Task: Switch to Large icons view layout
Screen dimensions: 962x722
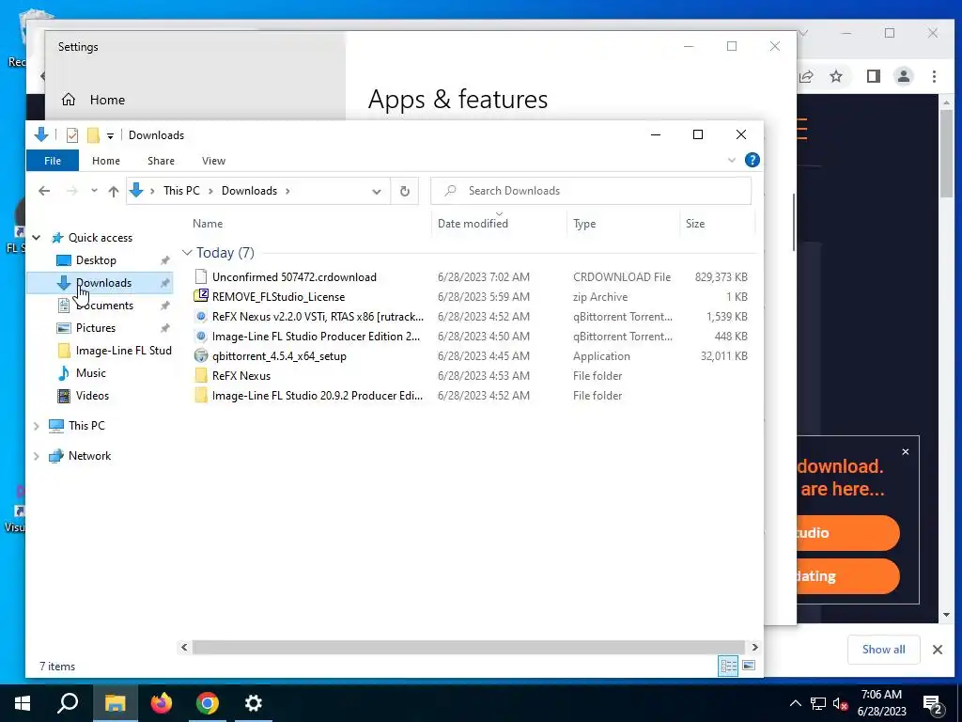Action: point(749,666)
